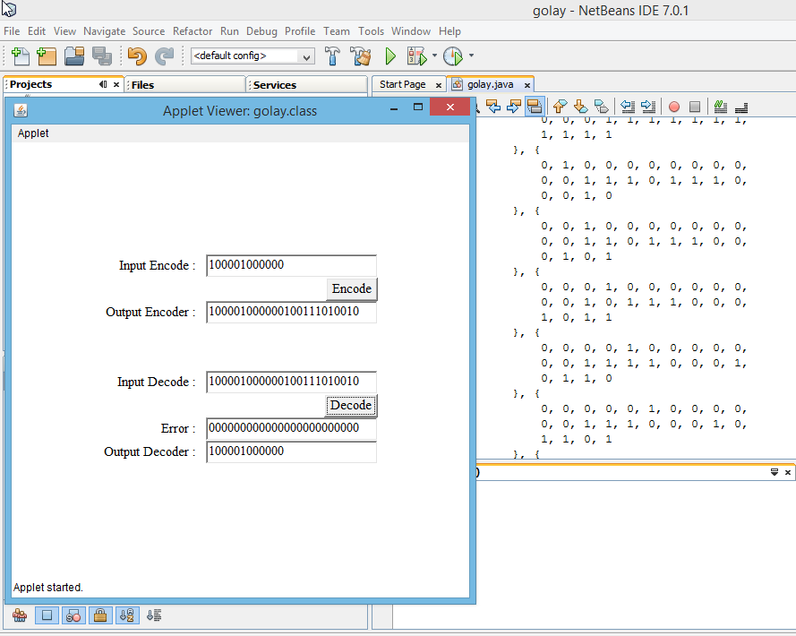Click the Encode button
Screen dimensions: 796x636
click(351, 288)
